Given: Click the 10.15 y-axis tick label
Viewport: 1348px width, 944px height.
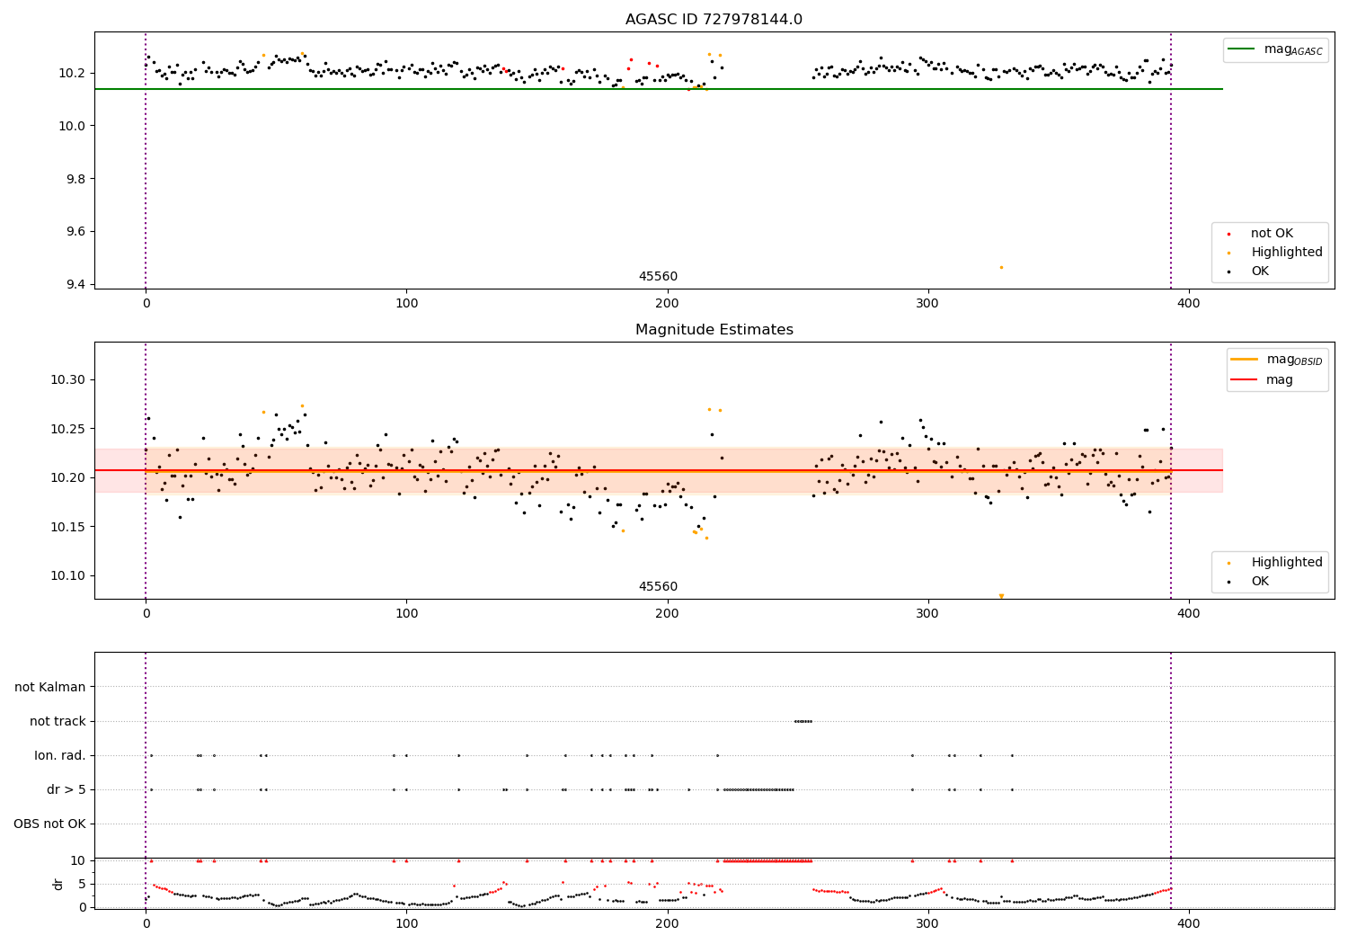Looking at the screenshot, I should pyautogui.click(x=68, y=527).
